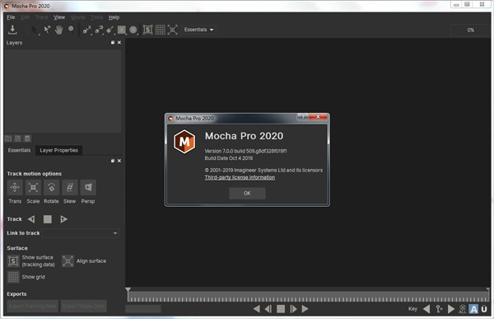Select the Rectangle X-Spline shape tool
Screen dimensions: 494x319
pyautogui.click(x=122, y=30)
